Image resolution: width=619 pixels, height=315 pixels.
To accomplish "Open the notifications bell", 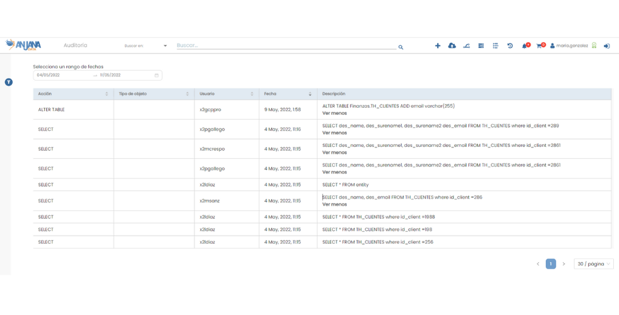I will pos(525,46).
